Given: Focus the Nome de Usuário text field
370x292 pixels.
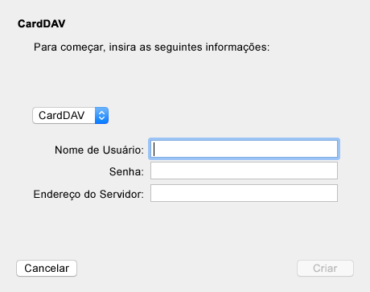Looking at the screenshot, I should coord(244,149).
